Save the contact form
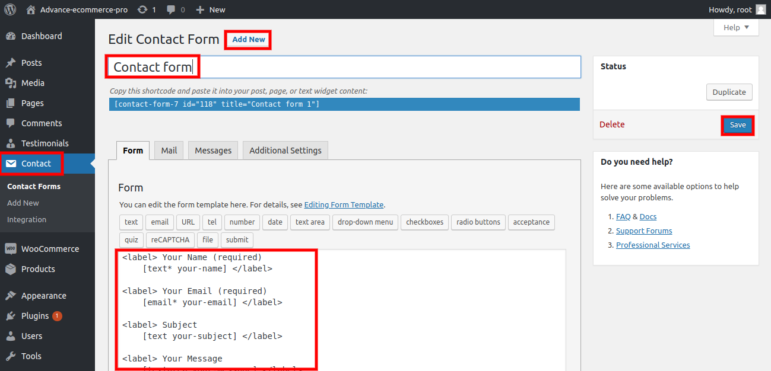 click(x=738, y=125)
